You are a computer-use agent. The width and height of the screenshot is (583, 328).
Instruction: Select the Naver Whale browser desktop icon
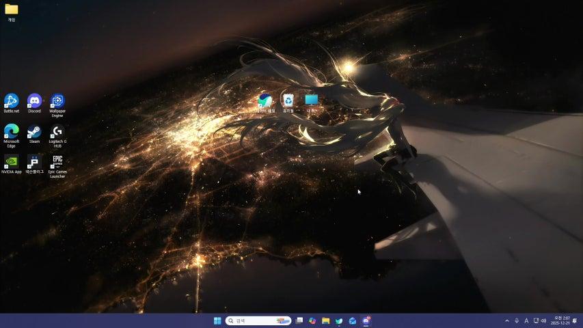point(265,101)
